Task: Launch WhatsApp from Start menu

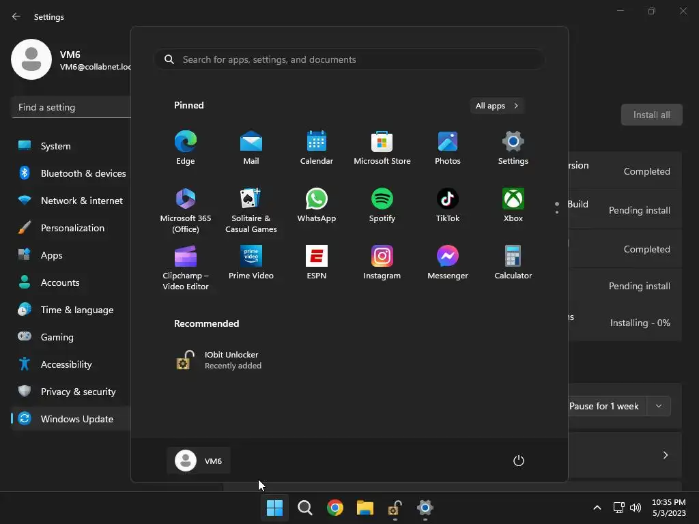Action: [x=317, y=205]
